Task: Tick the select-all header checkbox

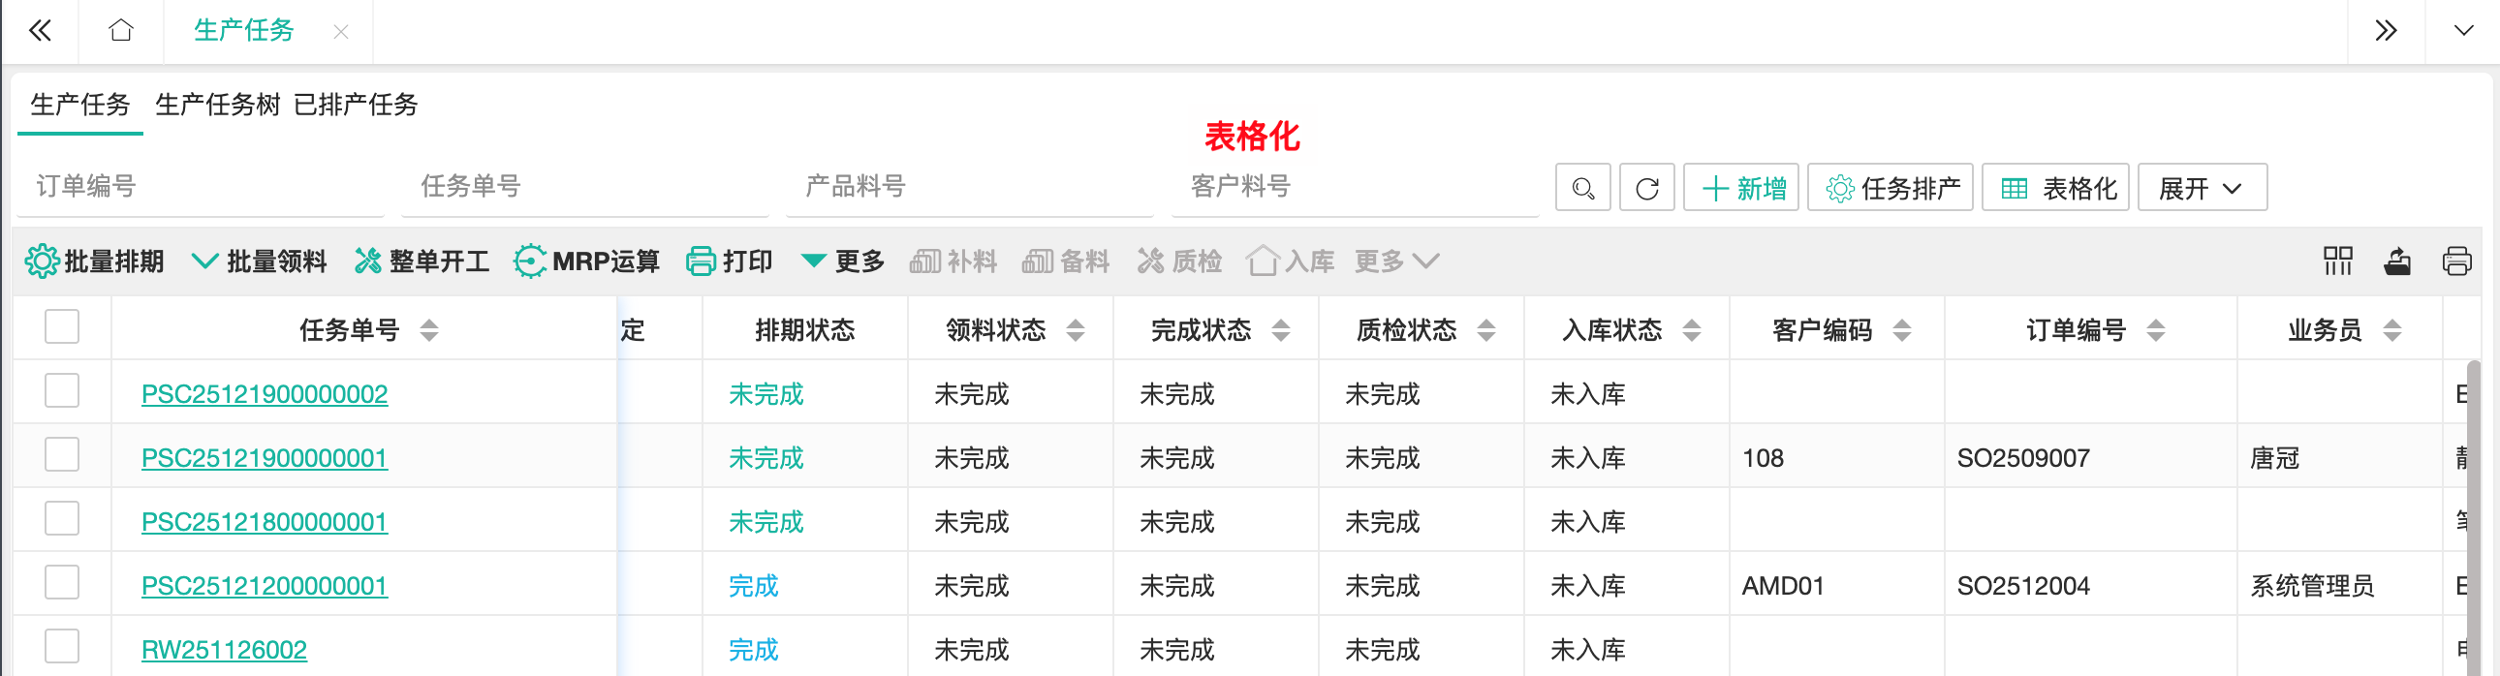Action: pyautogui.click(x=62, y=327)
